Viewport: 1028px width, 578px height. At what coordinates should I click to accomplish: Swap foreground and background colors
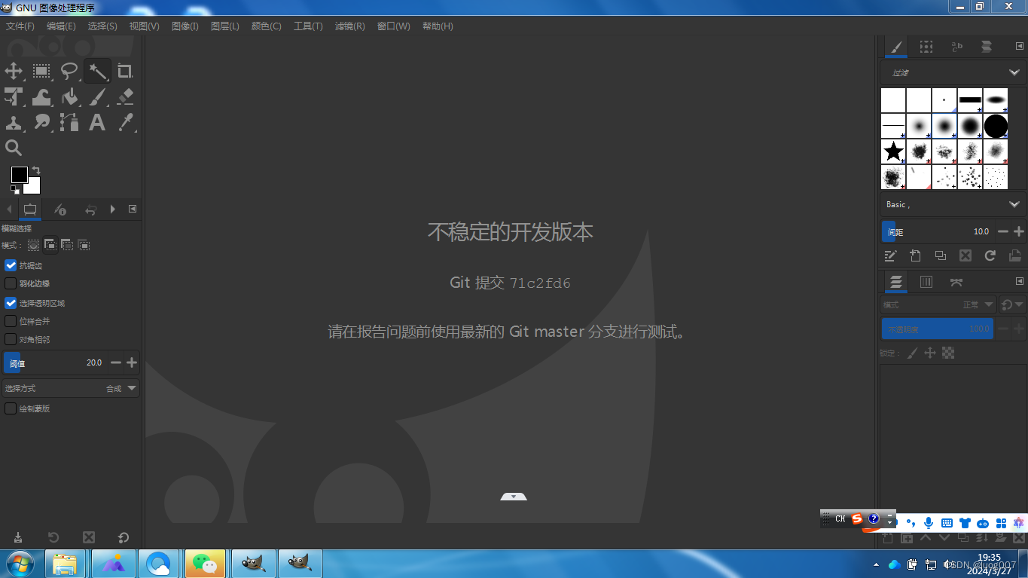[x=36, y=170]
